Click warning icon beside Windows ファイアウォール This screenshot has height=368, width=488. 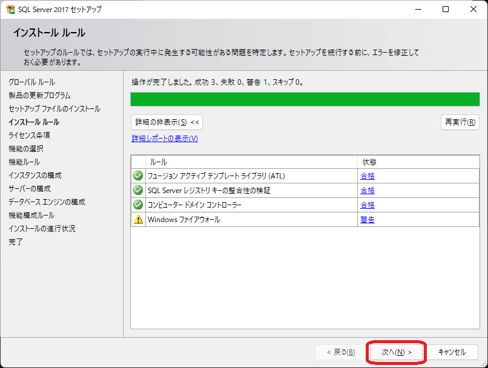click(138, 220)
